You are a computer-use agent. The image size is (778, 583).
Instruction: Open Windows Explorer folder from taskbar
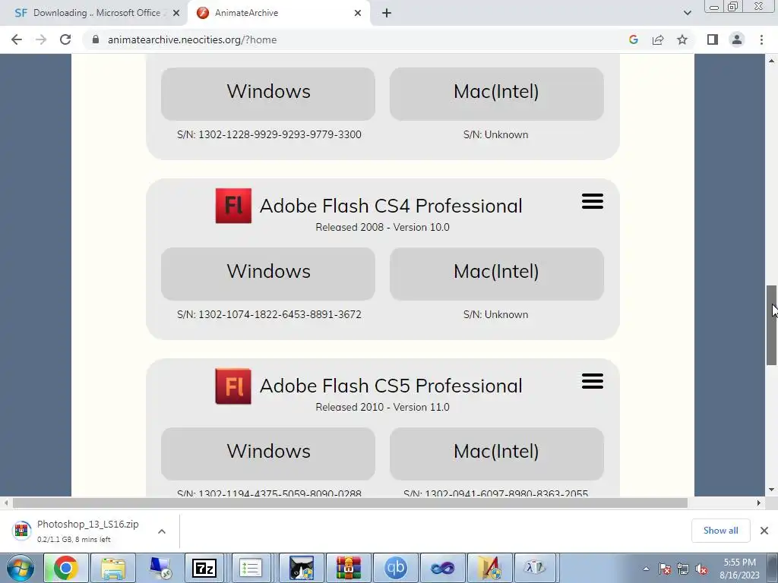113,568
